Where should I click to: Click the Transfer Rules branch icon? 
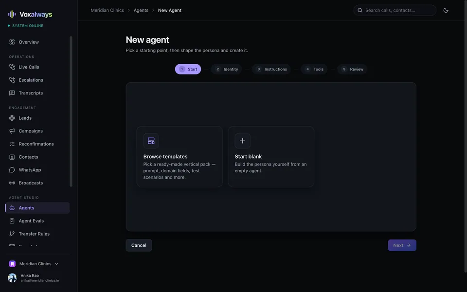[x=12, y=234]
